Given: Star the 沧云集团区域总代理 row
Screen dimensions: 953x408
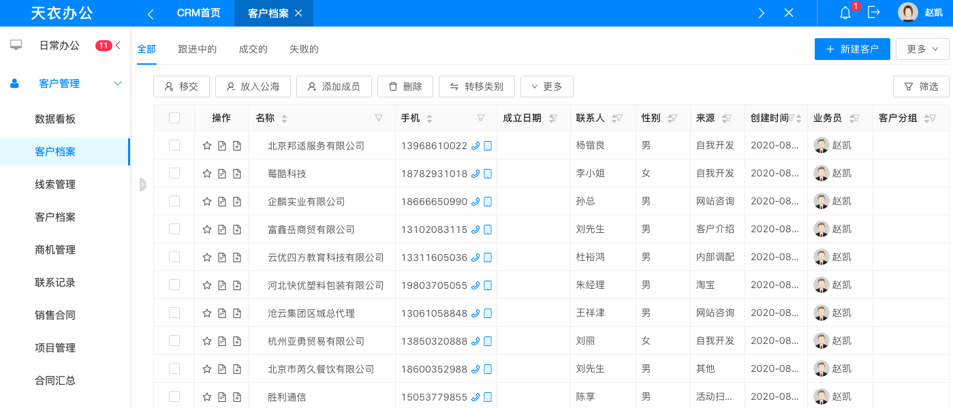Looking at the screenshot, I should click(207, 313).
